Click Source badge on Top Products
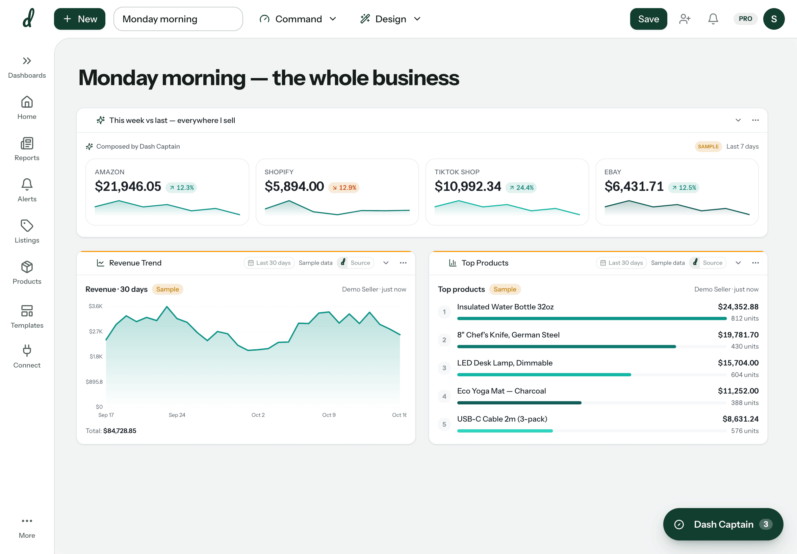Viewport: 797px width, 554px height. 708,263
